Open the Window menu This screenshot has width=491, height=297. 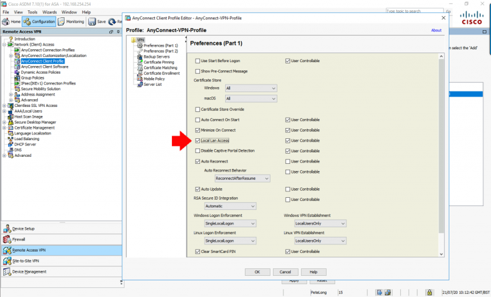point(69,12)
